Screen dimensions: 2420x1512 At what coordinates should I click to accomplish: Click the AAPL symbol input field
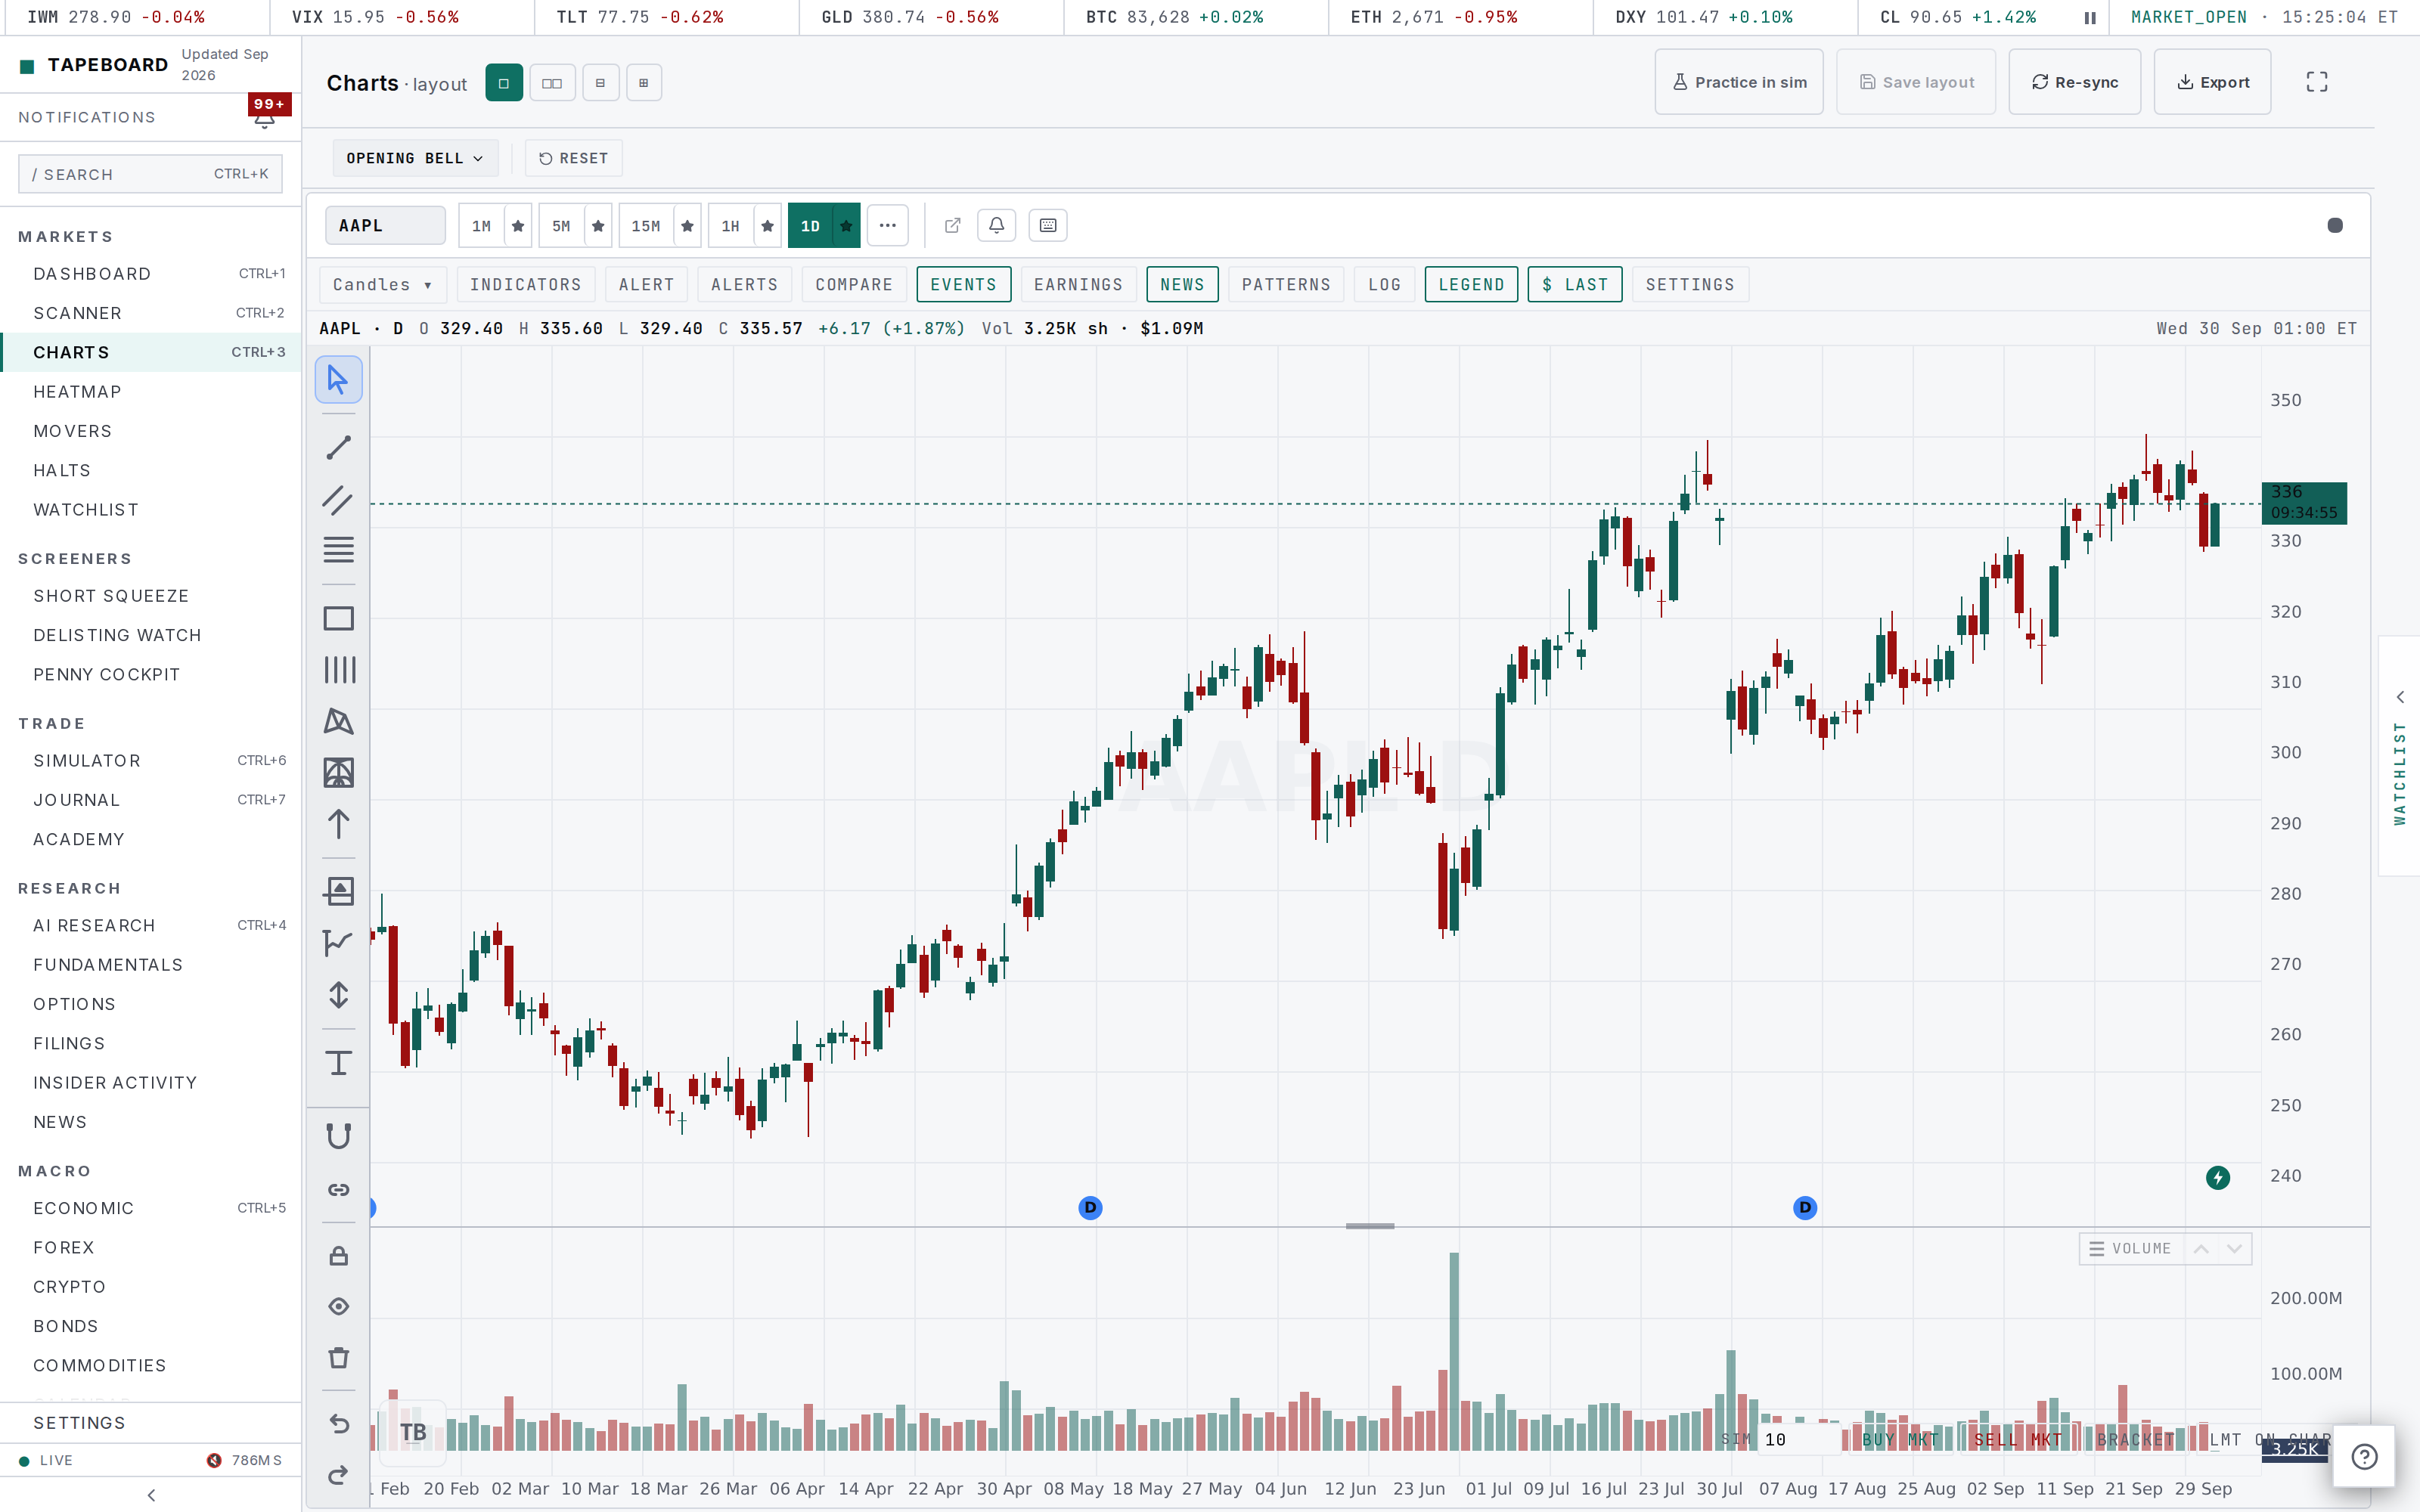point(385,226)
